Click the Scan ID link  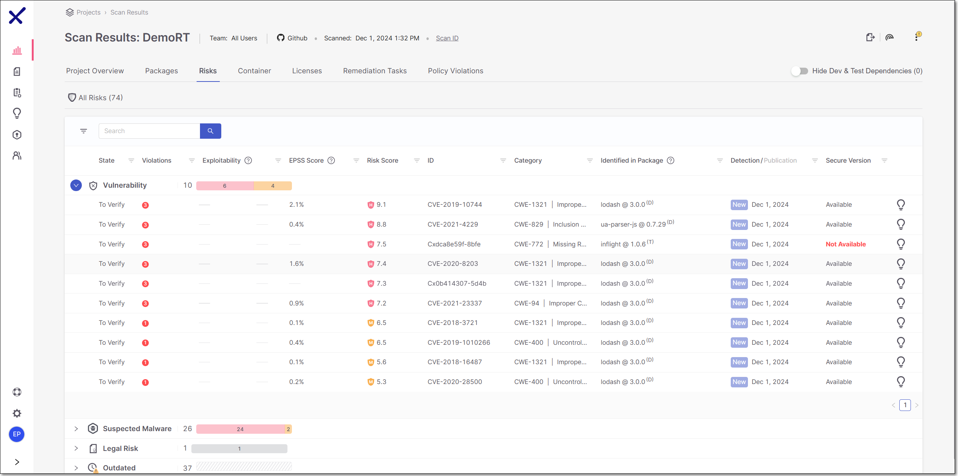[447, 38]
